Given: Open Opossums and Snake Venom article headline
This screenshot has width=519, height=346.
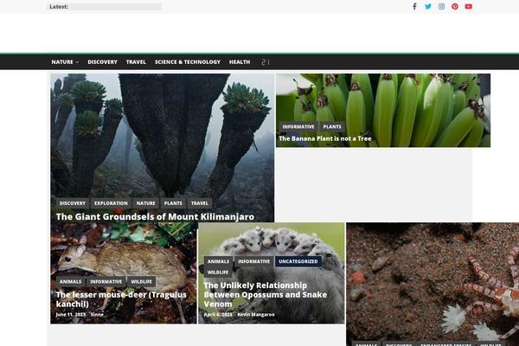Looking at the screenshot, I should click(x=266, y=295).
